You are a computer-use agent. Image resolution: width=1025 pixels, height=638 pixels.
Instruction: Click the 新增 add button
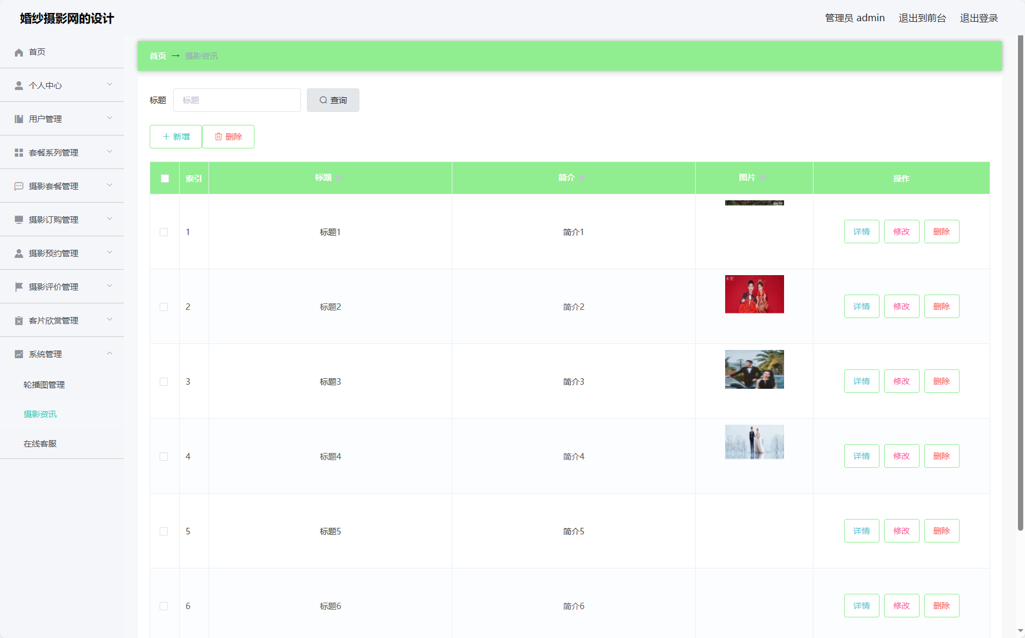[x=176, y=137]
